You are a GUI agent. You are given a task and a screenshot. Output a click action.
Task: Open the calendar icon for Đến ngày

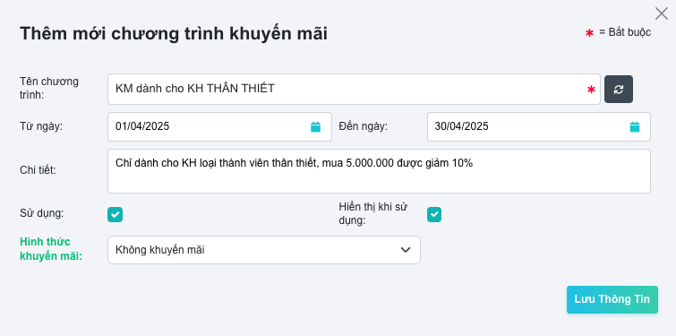(635, 127)
